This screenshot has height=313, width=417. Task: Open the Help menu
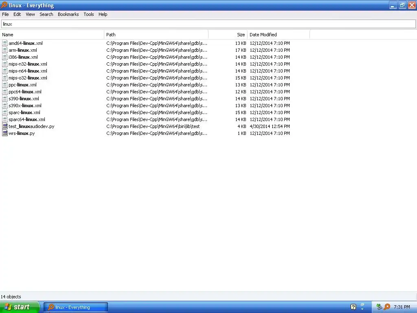(x=103, y=14)
